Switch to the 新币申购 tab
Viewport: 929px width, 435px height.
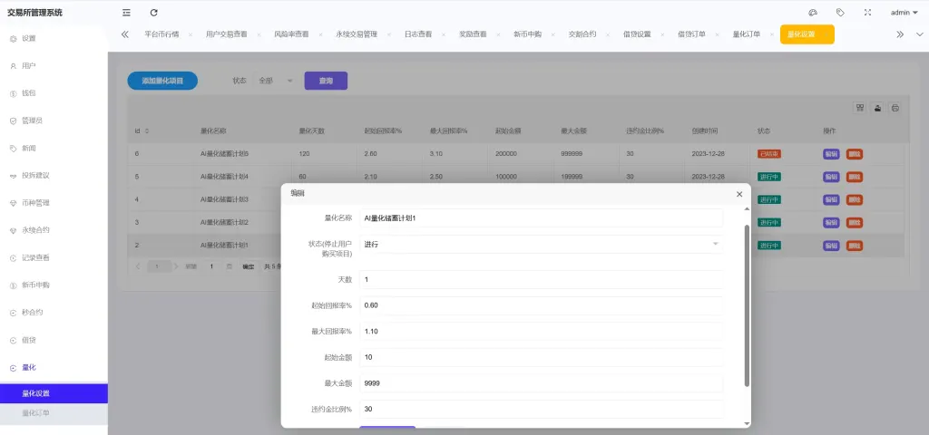click(x=527, y=34)
